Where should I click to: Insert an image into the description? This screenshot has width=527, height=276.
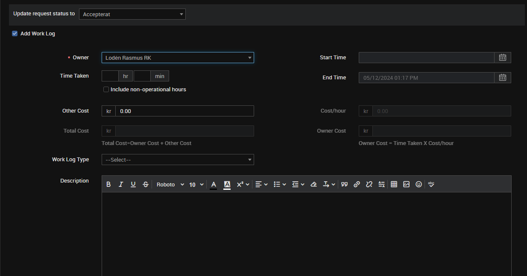[x=406, y=184]
